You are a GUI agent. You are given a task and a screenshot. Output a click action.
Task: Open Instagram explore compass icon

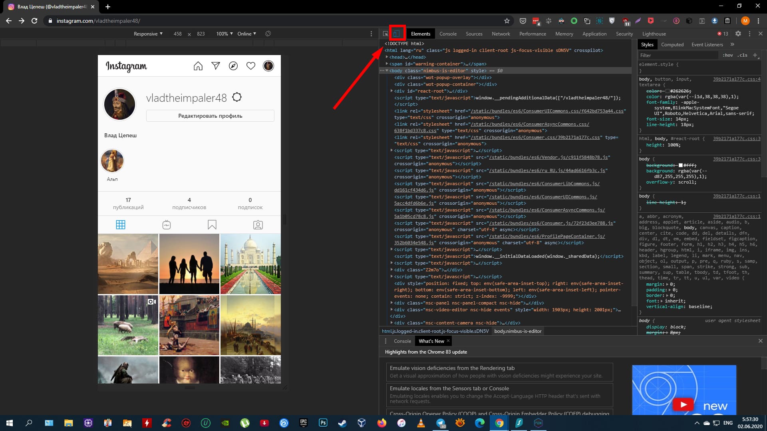233,66
